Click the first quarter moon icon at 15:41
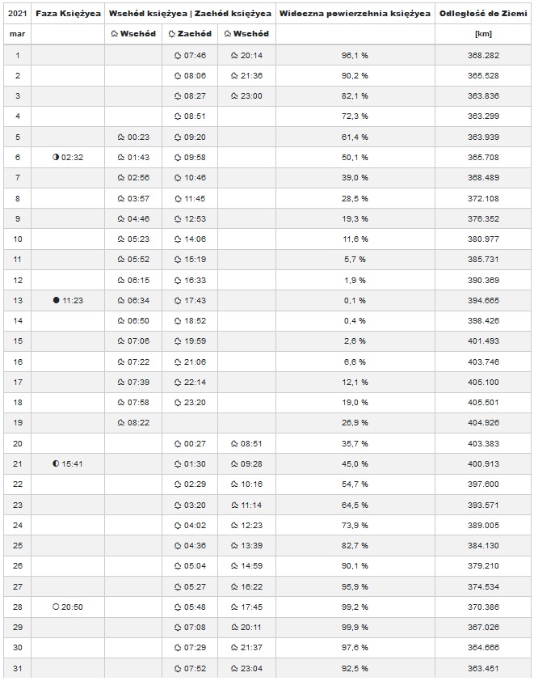Image resolution: width=534 pixels, height=681 pixels. point(56,464)
